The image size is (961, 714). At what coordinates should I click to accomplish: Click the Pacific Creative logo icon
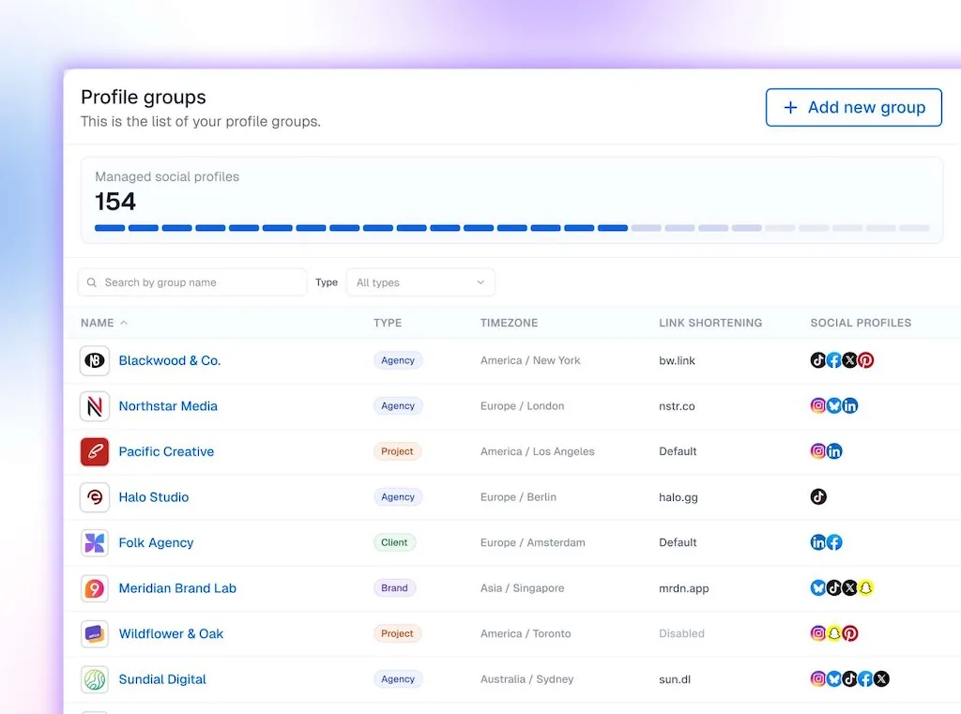tap(95, 451)
